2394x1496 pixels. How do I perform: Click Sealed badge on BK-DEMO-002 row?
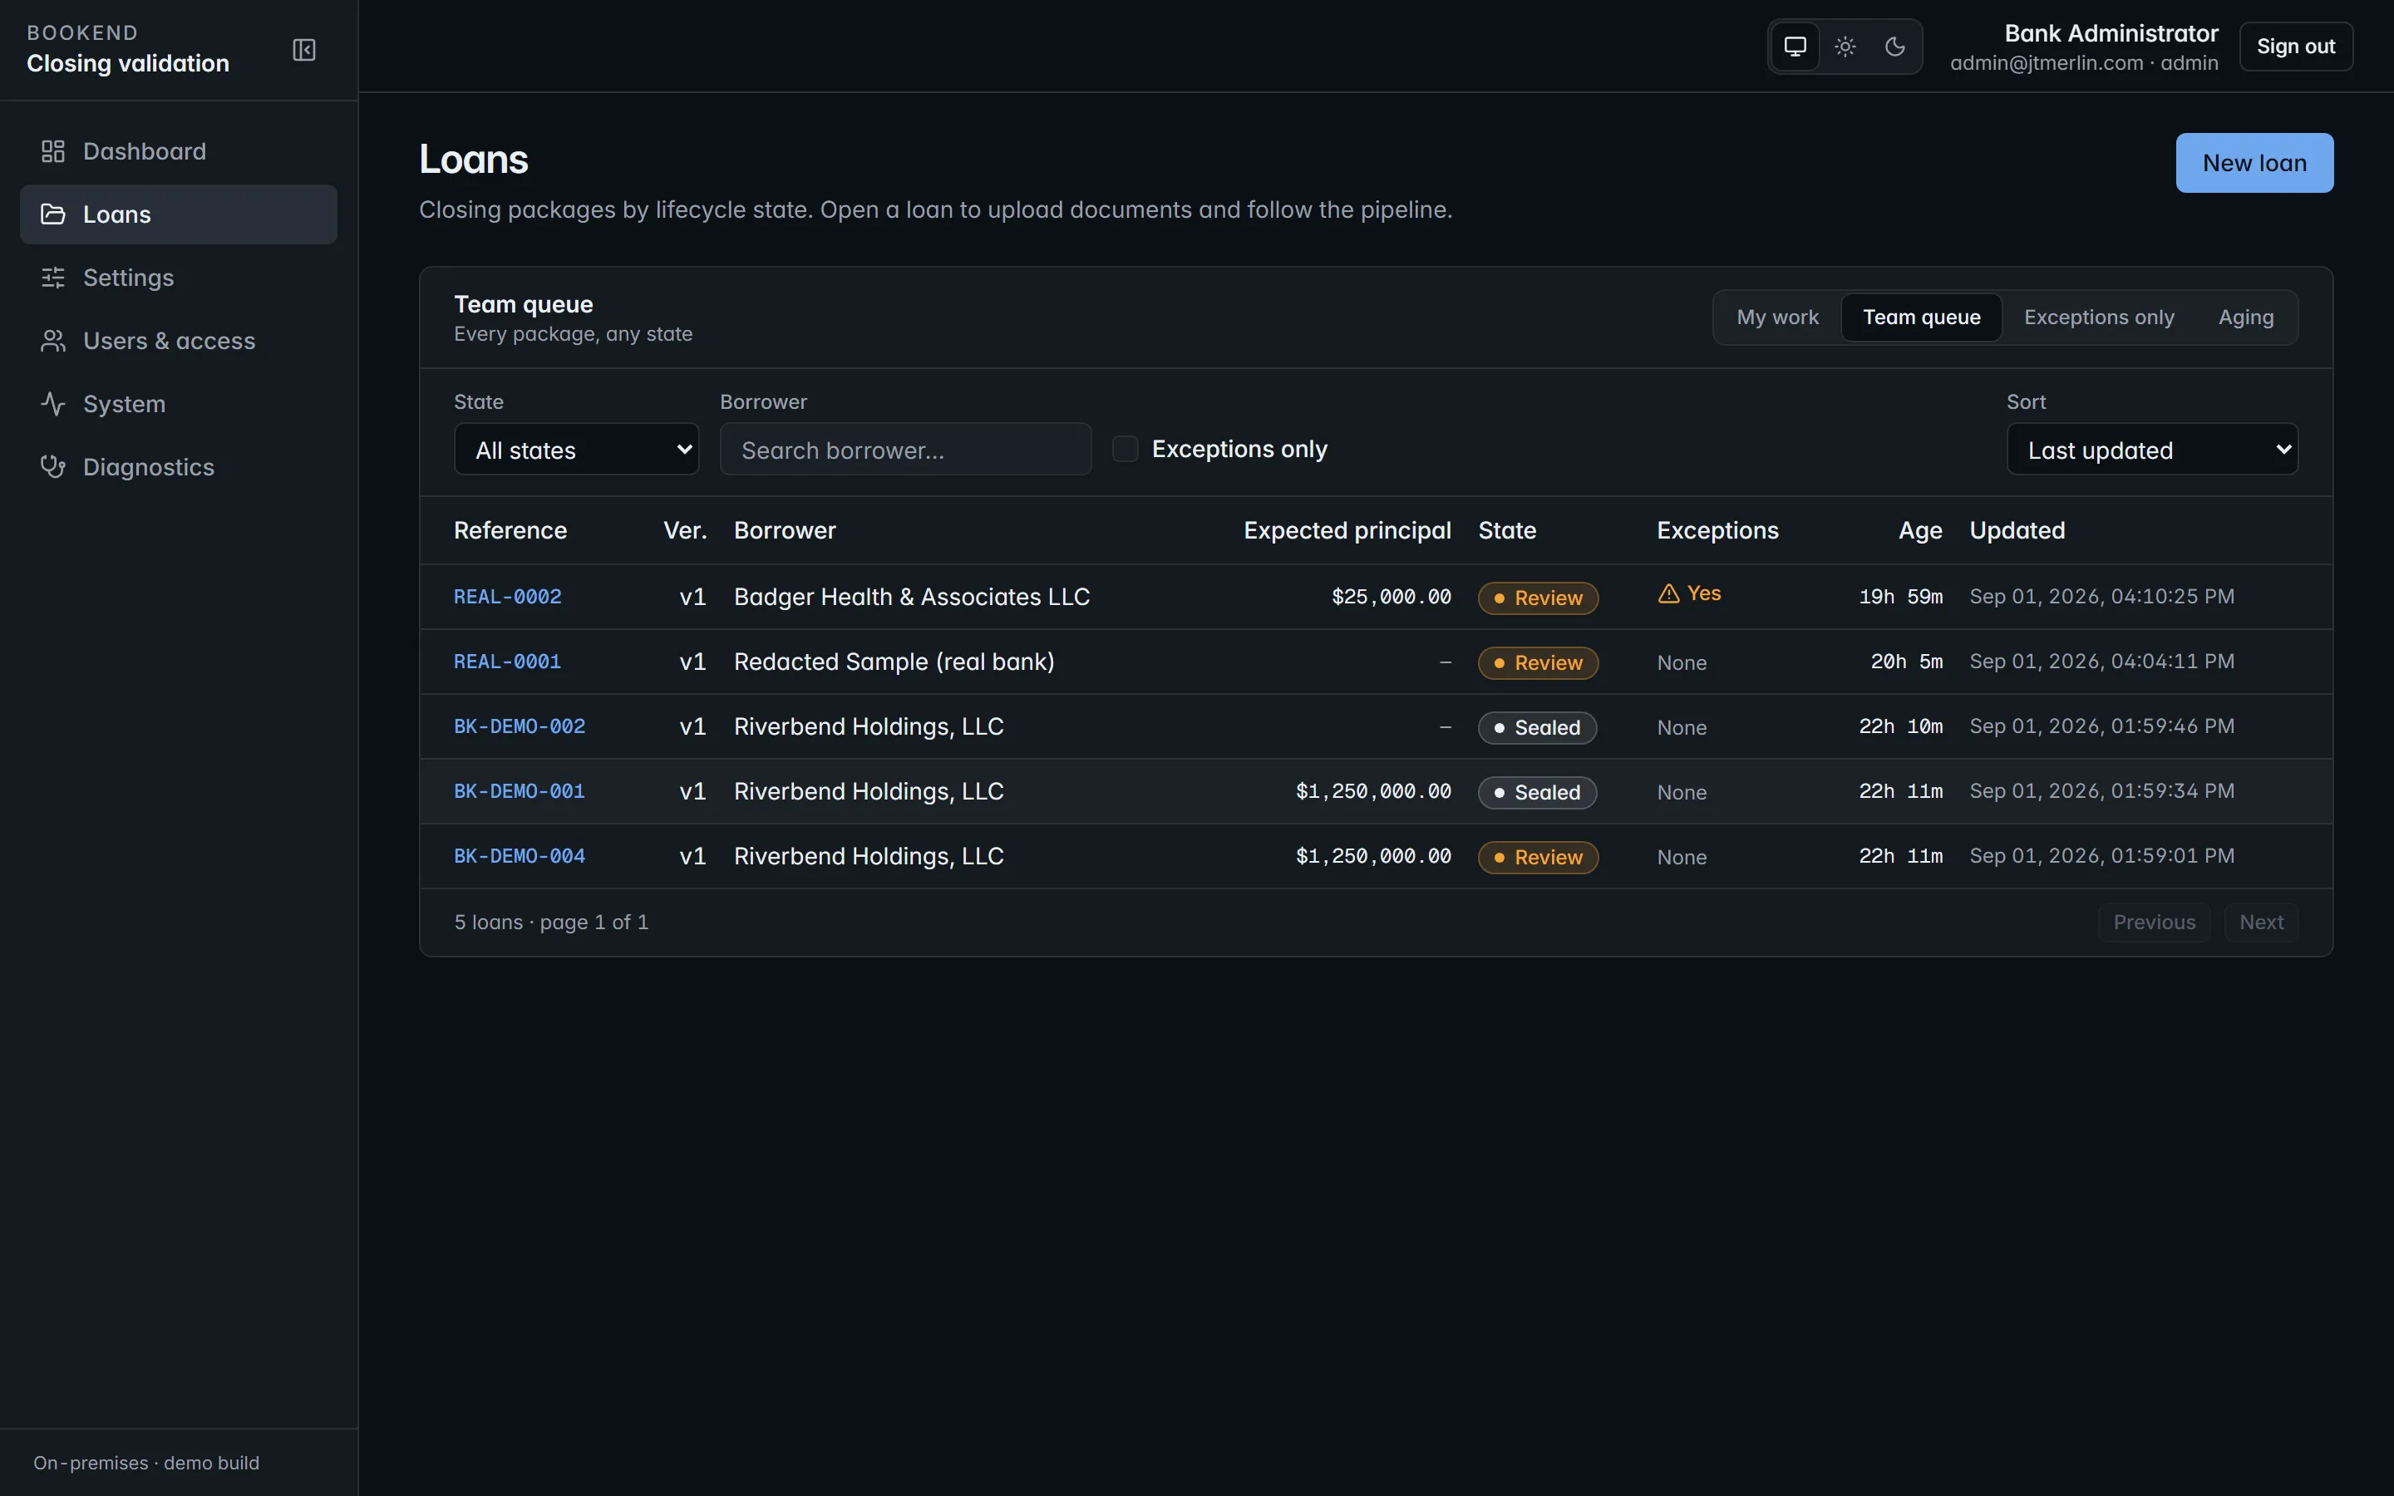[x=1537, y=728]
